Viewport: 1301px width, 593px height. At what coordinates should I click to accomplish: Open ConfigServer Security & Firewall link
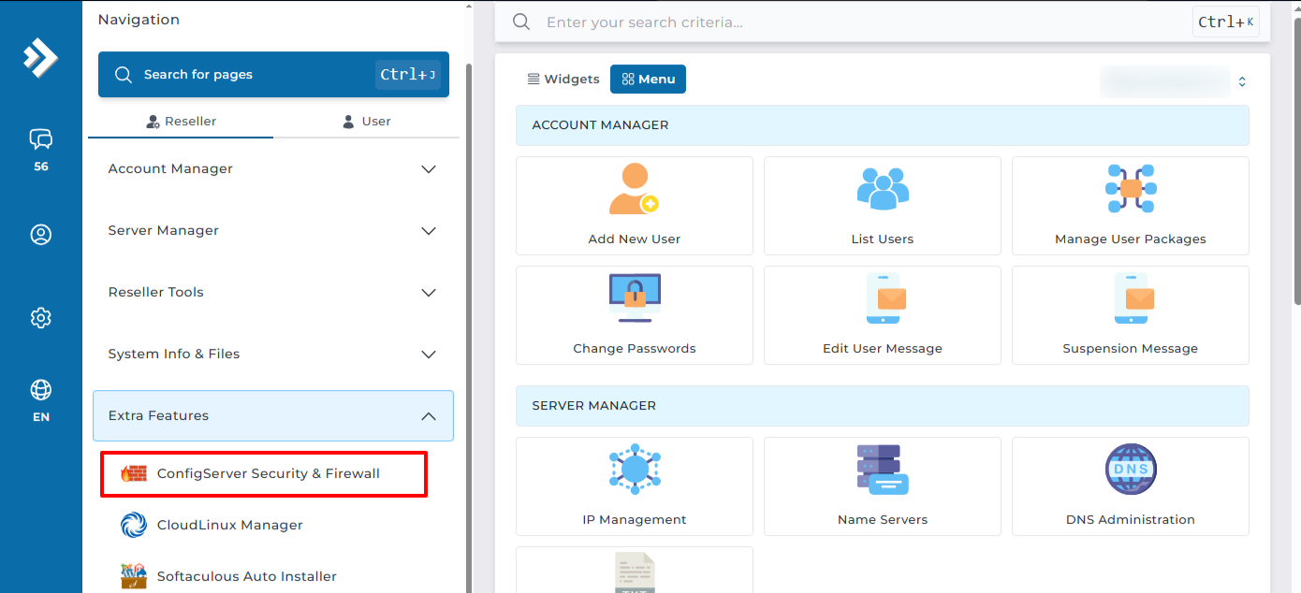(x=268, y=473)
